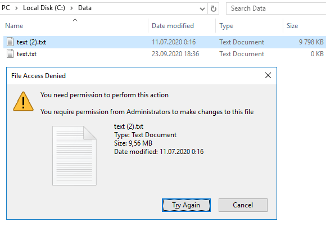Expand the chevron after PC in breadcrumb
Viewport: 326px width, 249px height.
click(x=16, y=8)
